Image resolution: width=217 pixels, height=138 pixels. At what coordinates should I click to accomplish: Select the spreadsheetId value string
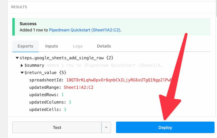tap(119, 80)
